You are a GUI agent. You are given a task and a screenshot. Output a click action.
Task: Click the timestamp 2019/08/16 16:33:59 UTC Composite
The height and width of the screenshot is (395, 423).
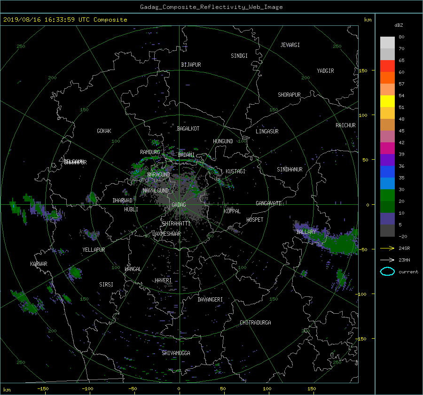[65, 20]
